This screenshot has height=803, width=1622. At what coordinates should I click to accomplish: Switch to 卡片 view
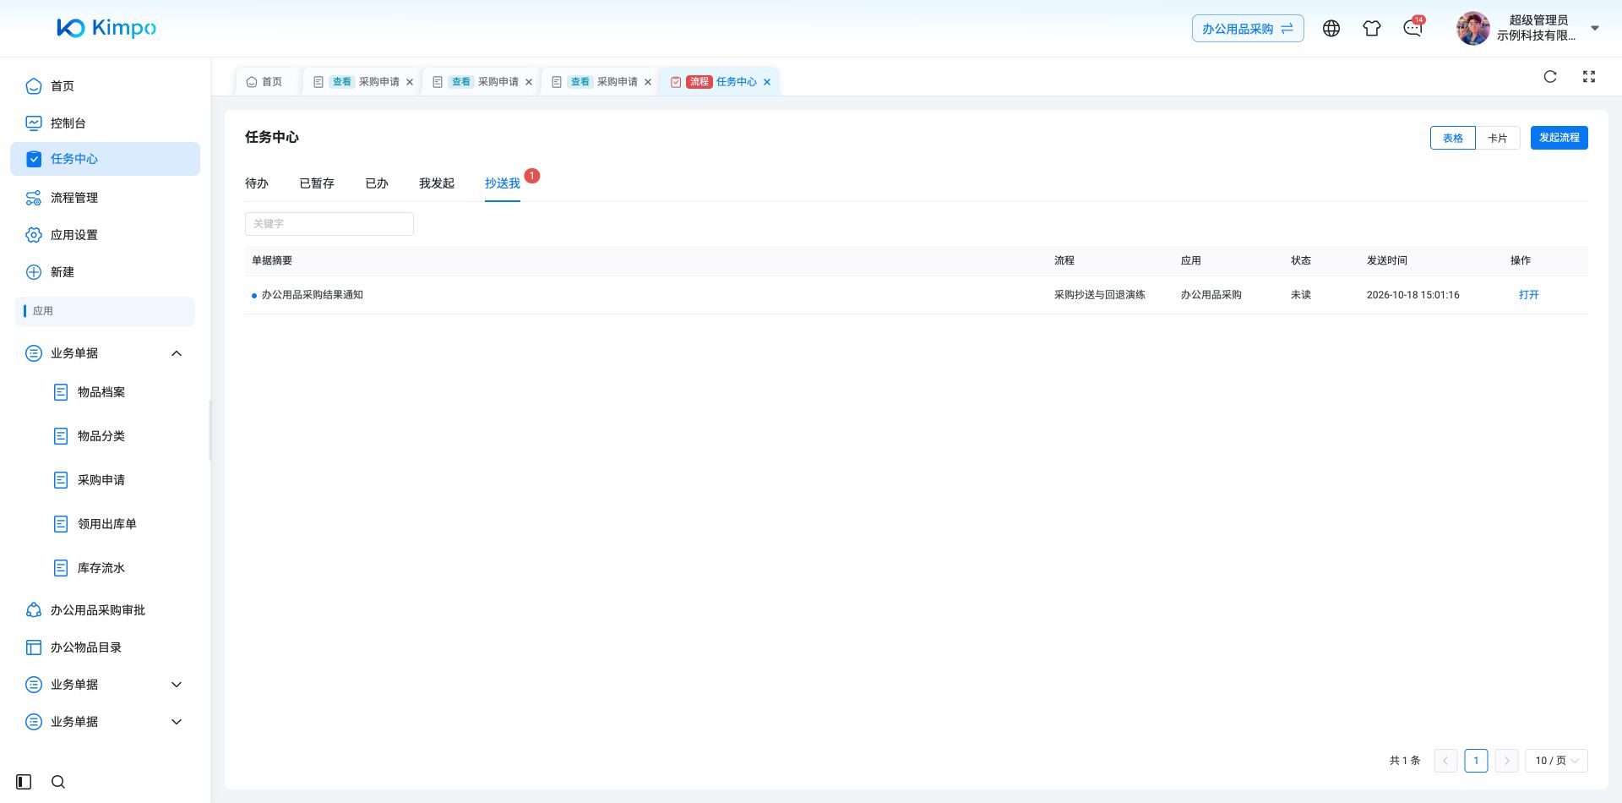pyautogui.click(x=1498, y=138)
